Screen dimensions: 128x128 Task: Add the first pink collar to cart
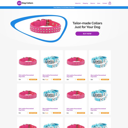coord(33,79)
